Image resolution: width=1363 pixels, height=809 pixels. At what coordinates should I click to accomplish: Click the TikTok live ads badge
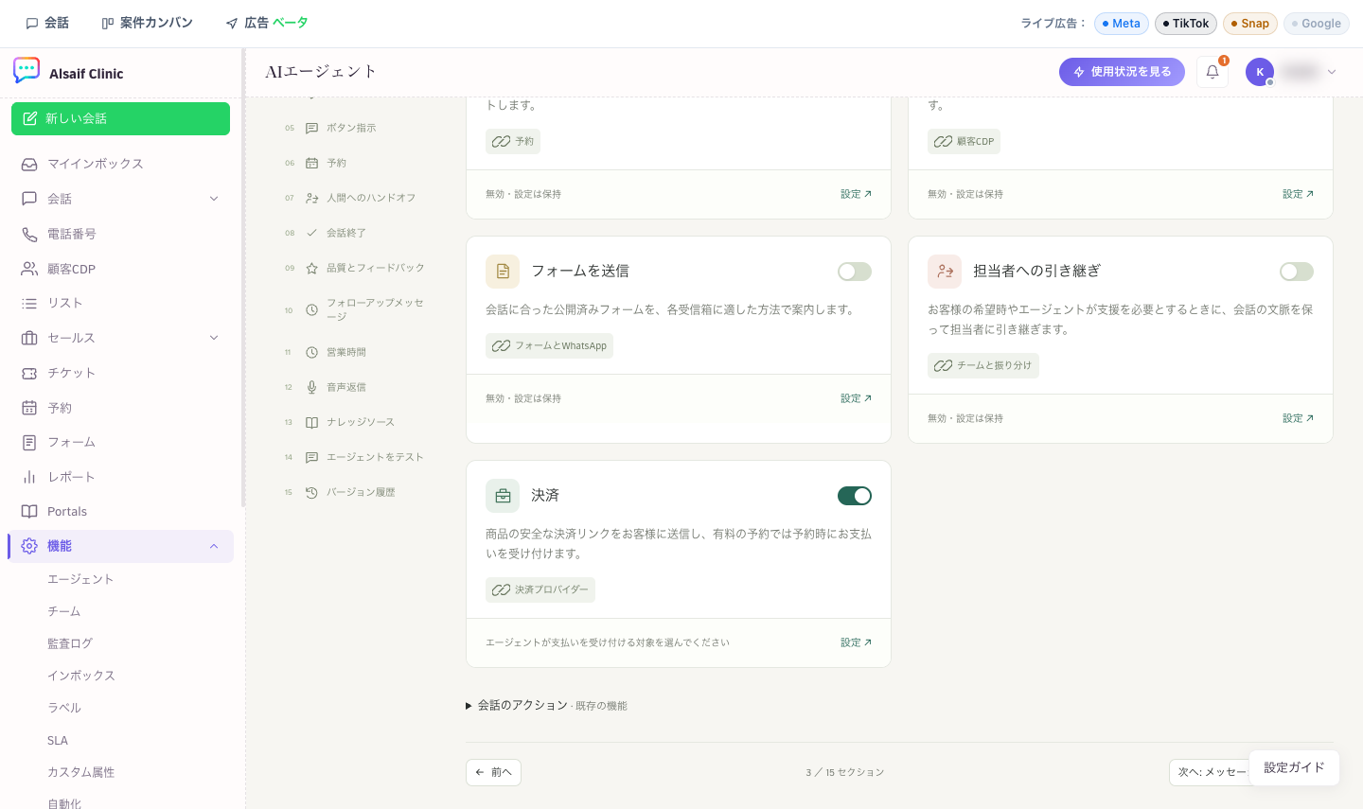pyautogui.click(x=1186, y=24)
